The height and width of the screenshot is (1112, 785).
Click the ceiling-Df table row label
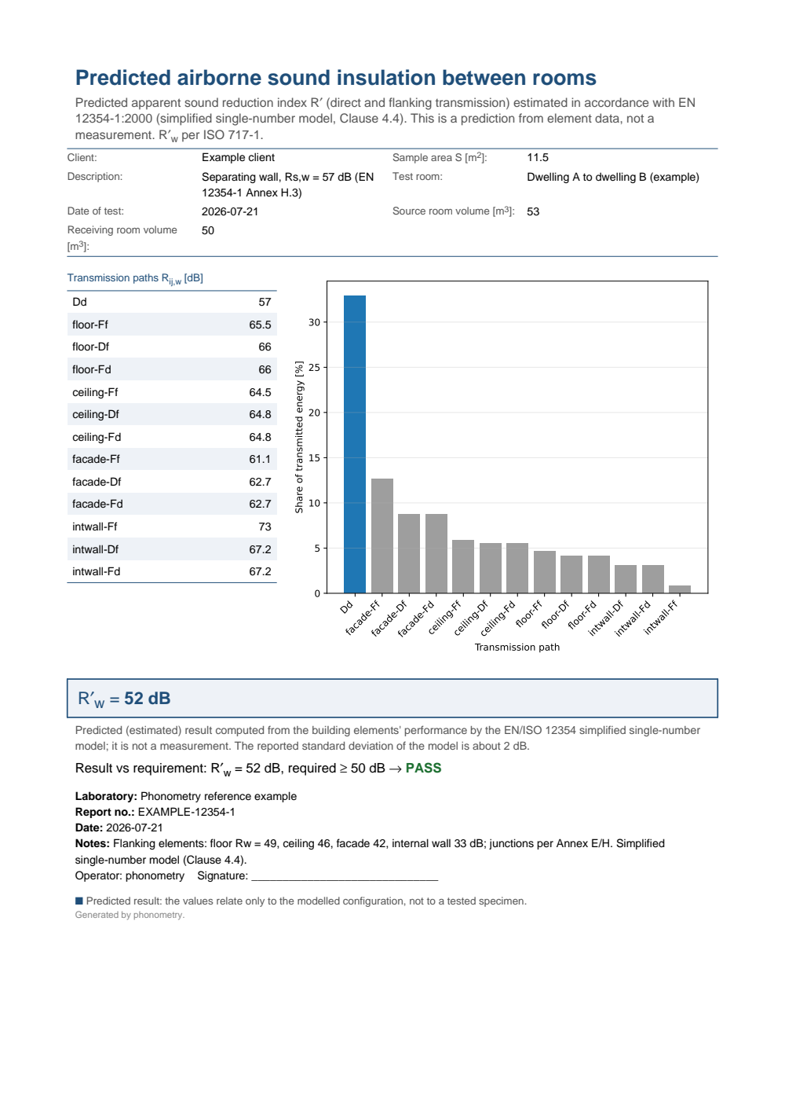click(x=96, y=414)
